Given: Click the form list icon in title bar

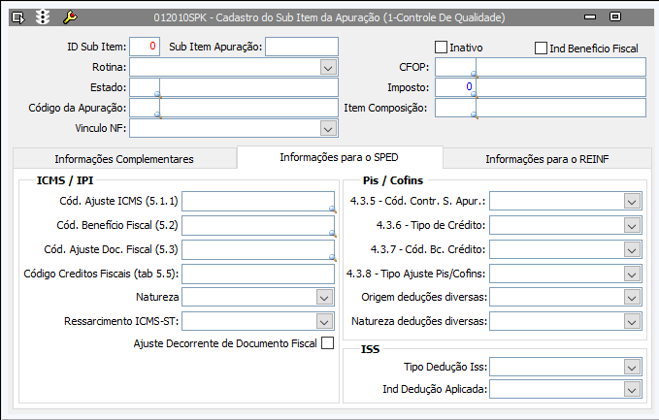Looking at the screenshot, I should point(17,17).
